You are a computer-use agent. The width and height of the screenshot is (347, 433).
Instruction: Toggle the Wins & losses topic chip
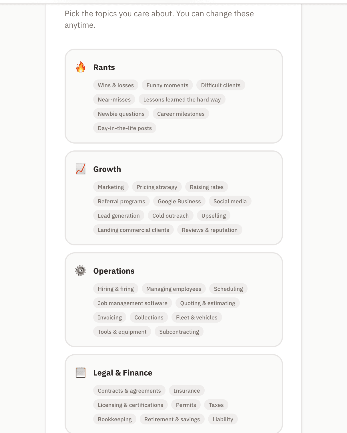[x=116, y=85]
